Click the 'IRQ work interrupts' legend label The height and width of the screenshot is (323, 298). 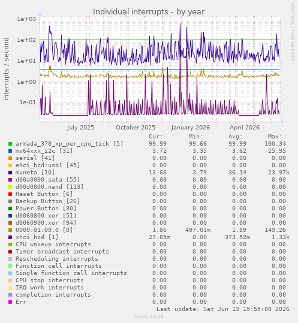pos(50,288)
